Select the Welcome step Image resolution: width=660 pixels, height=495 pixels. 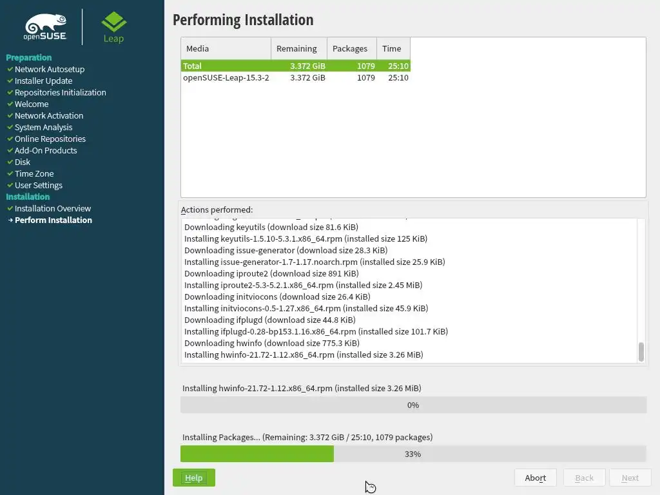point(32,104)
